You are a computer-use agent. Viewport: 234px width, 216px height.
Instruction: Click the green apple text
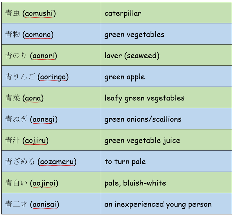click(125, 77)
